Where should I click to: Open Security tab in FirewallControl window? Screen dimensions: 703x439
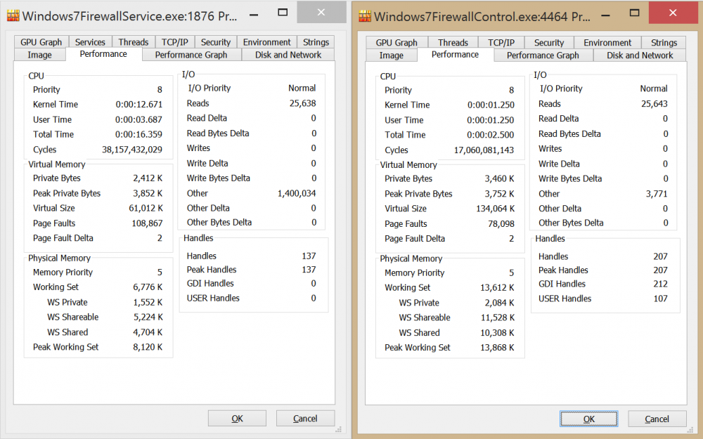click(x=549, y=43)
